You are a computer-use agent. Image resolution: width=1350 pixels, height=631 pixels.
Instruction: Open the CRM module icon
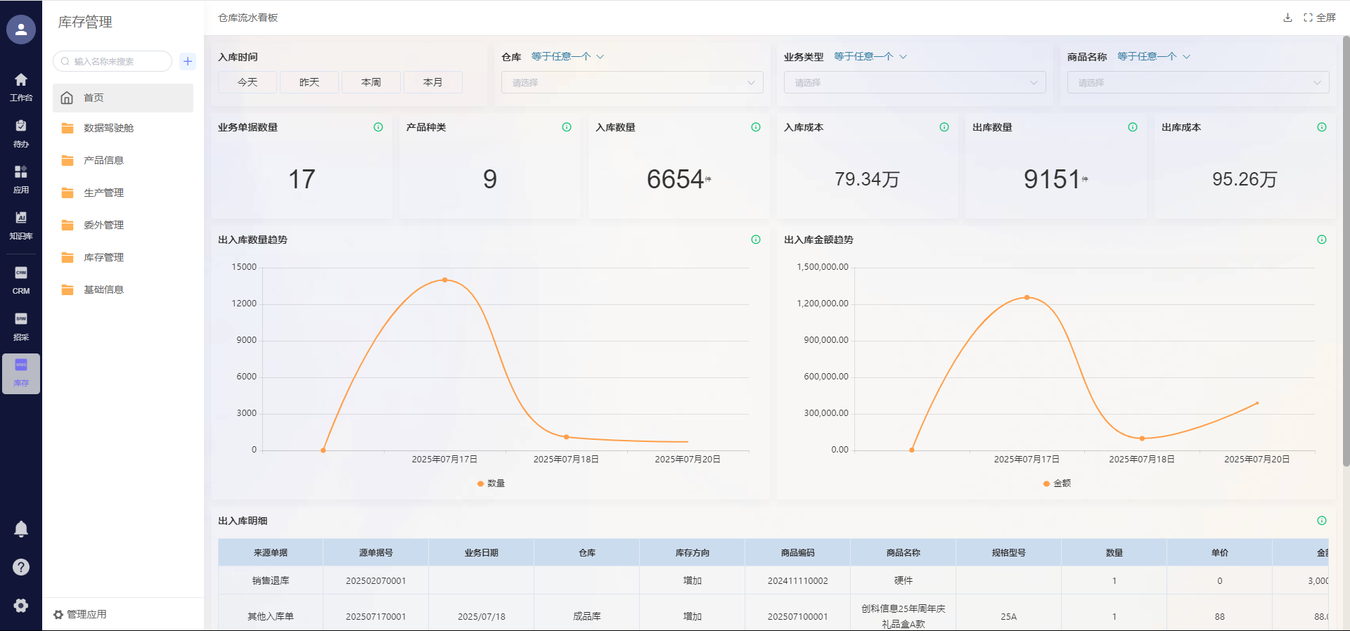[21, 280]
